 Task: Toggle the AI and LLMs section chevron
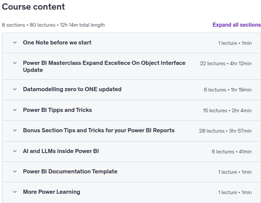tap(15, 151)
